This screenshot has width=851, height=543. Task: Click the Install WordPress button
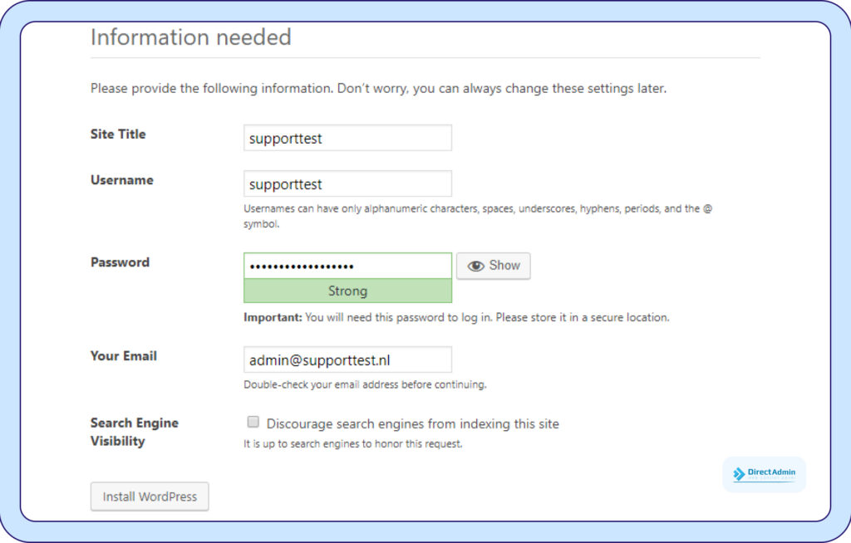pos(150,497)
